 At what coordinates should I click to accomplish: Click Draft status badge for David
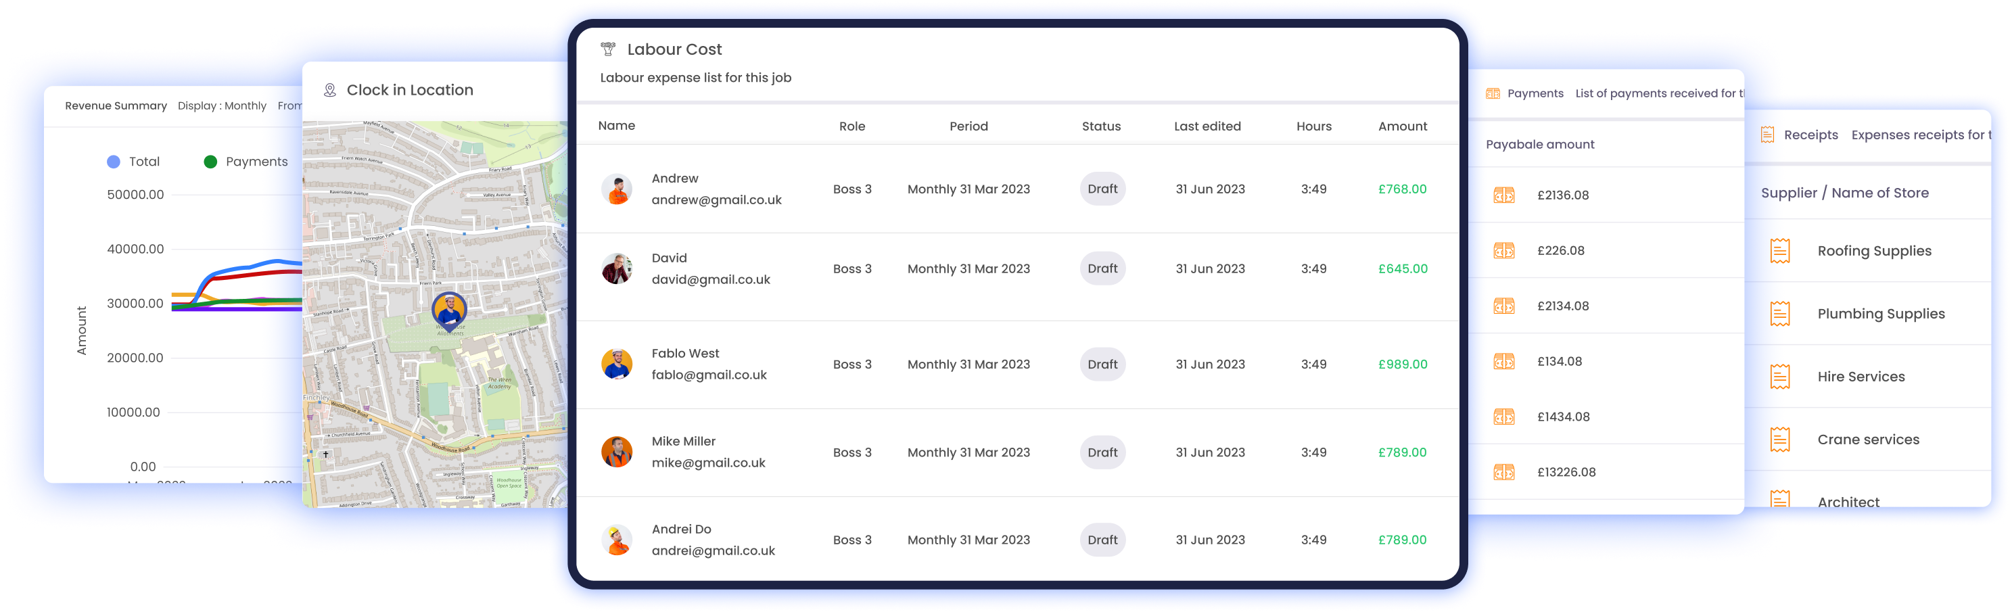click(1102, 268)
